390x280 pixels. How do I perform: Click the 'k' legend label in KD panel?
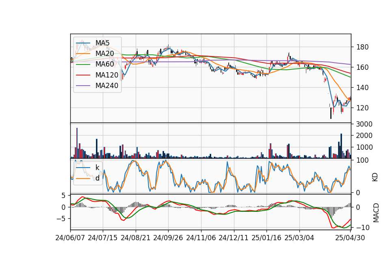click(x=97, y=168)
